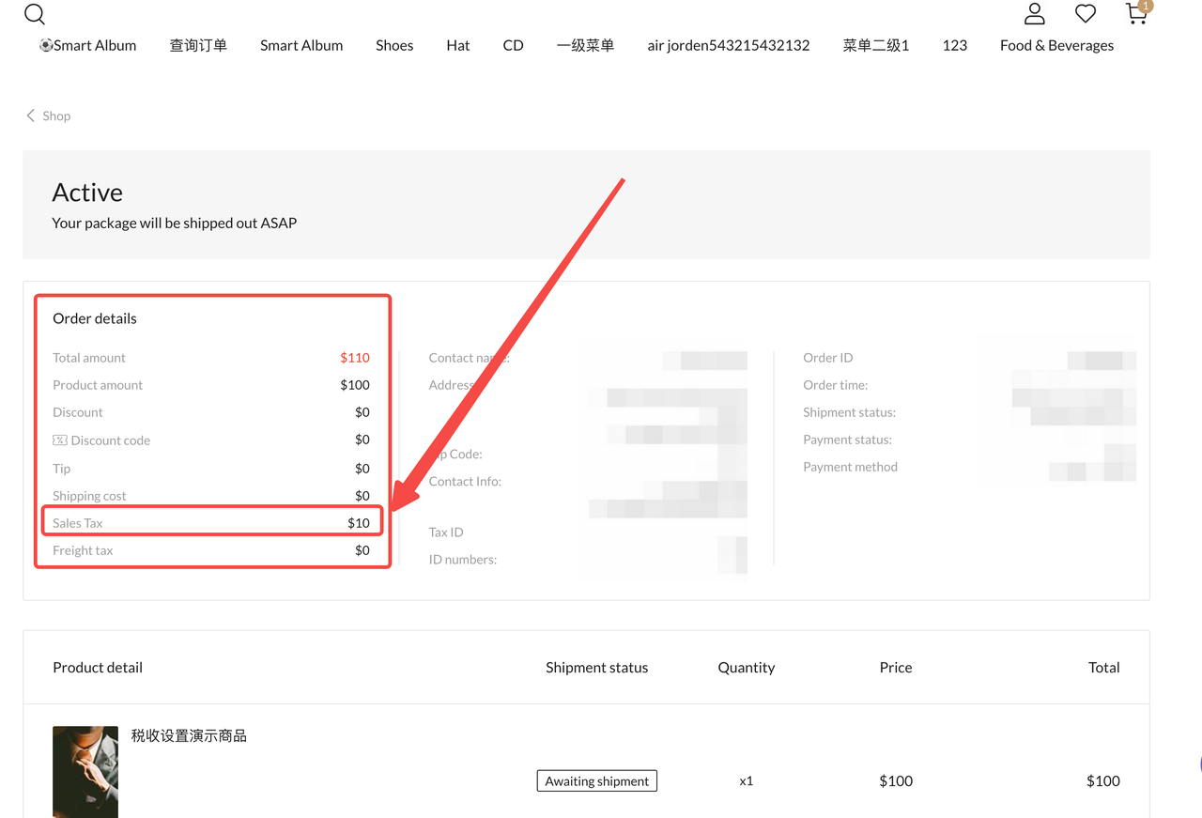Click the first Smart Album menu item with icon

88,45
